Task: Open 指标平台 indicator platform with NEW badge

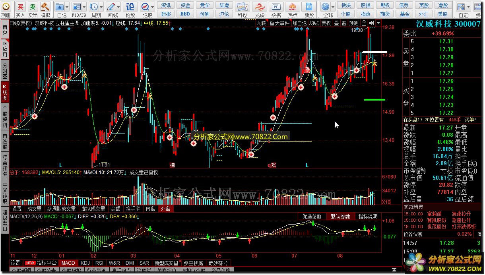Action: tap(41, 263)
